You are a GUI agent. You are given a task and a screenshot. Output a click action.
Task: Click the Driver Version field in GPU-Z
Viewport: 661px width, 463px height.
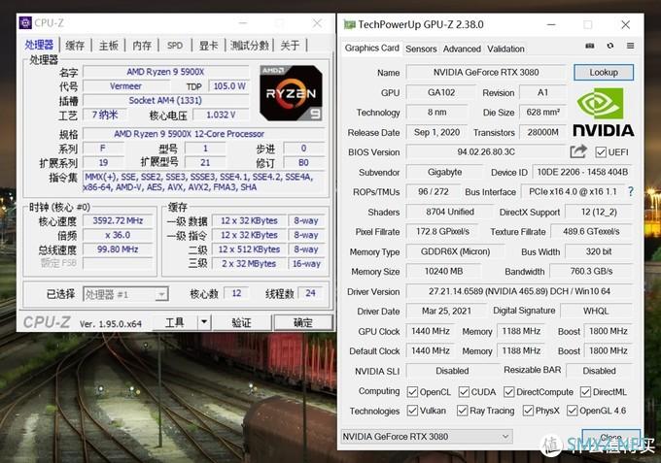[x=519, y=291]
